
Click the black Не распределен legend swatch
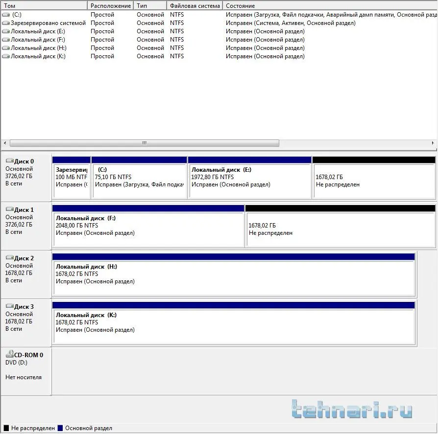pyautogui.click(x=6, y=428)
